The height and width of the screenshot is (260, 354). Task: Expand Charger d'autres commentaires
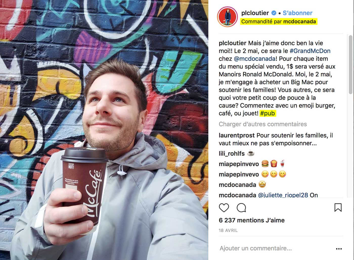(x=263, y=124)
